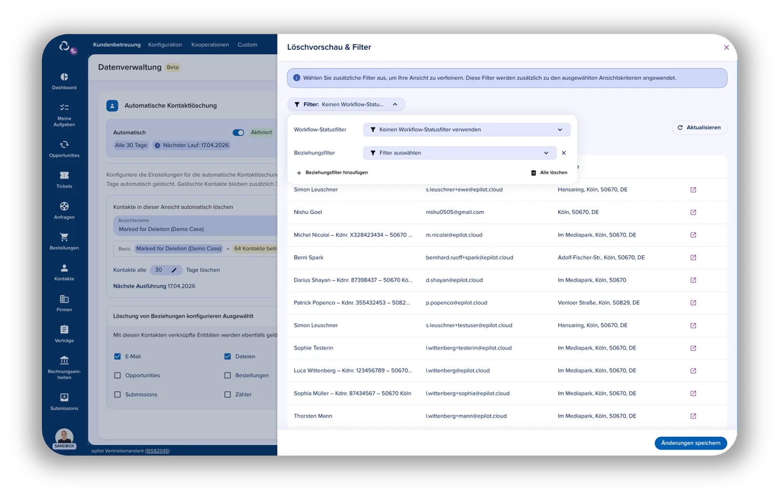Check the Opportunities checkbox
The image size is (780, 497).
click(x=117, y=376)
